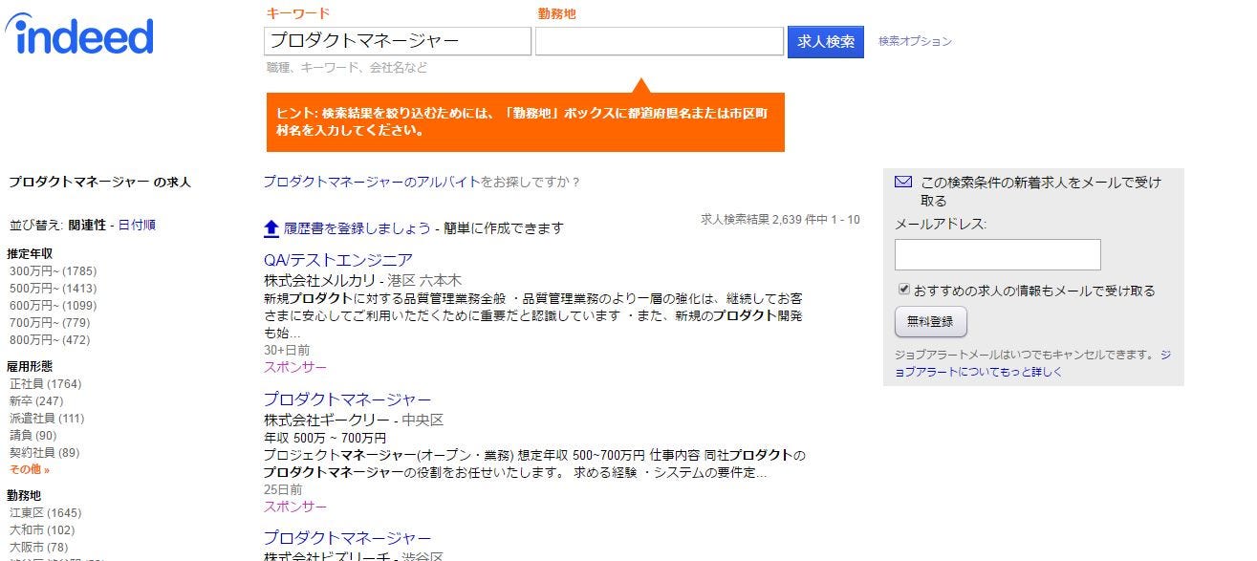1257x561 pixels.
Task: Filter salary by 700万円~ (779)
Action: [50, 323]
